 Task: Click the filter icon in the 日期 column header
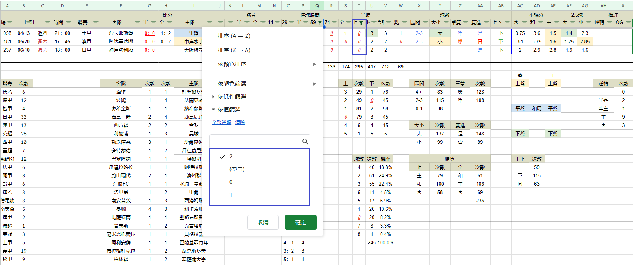(47, 23)
